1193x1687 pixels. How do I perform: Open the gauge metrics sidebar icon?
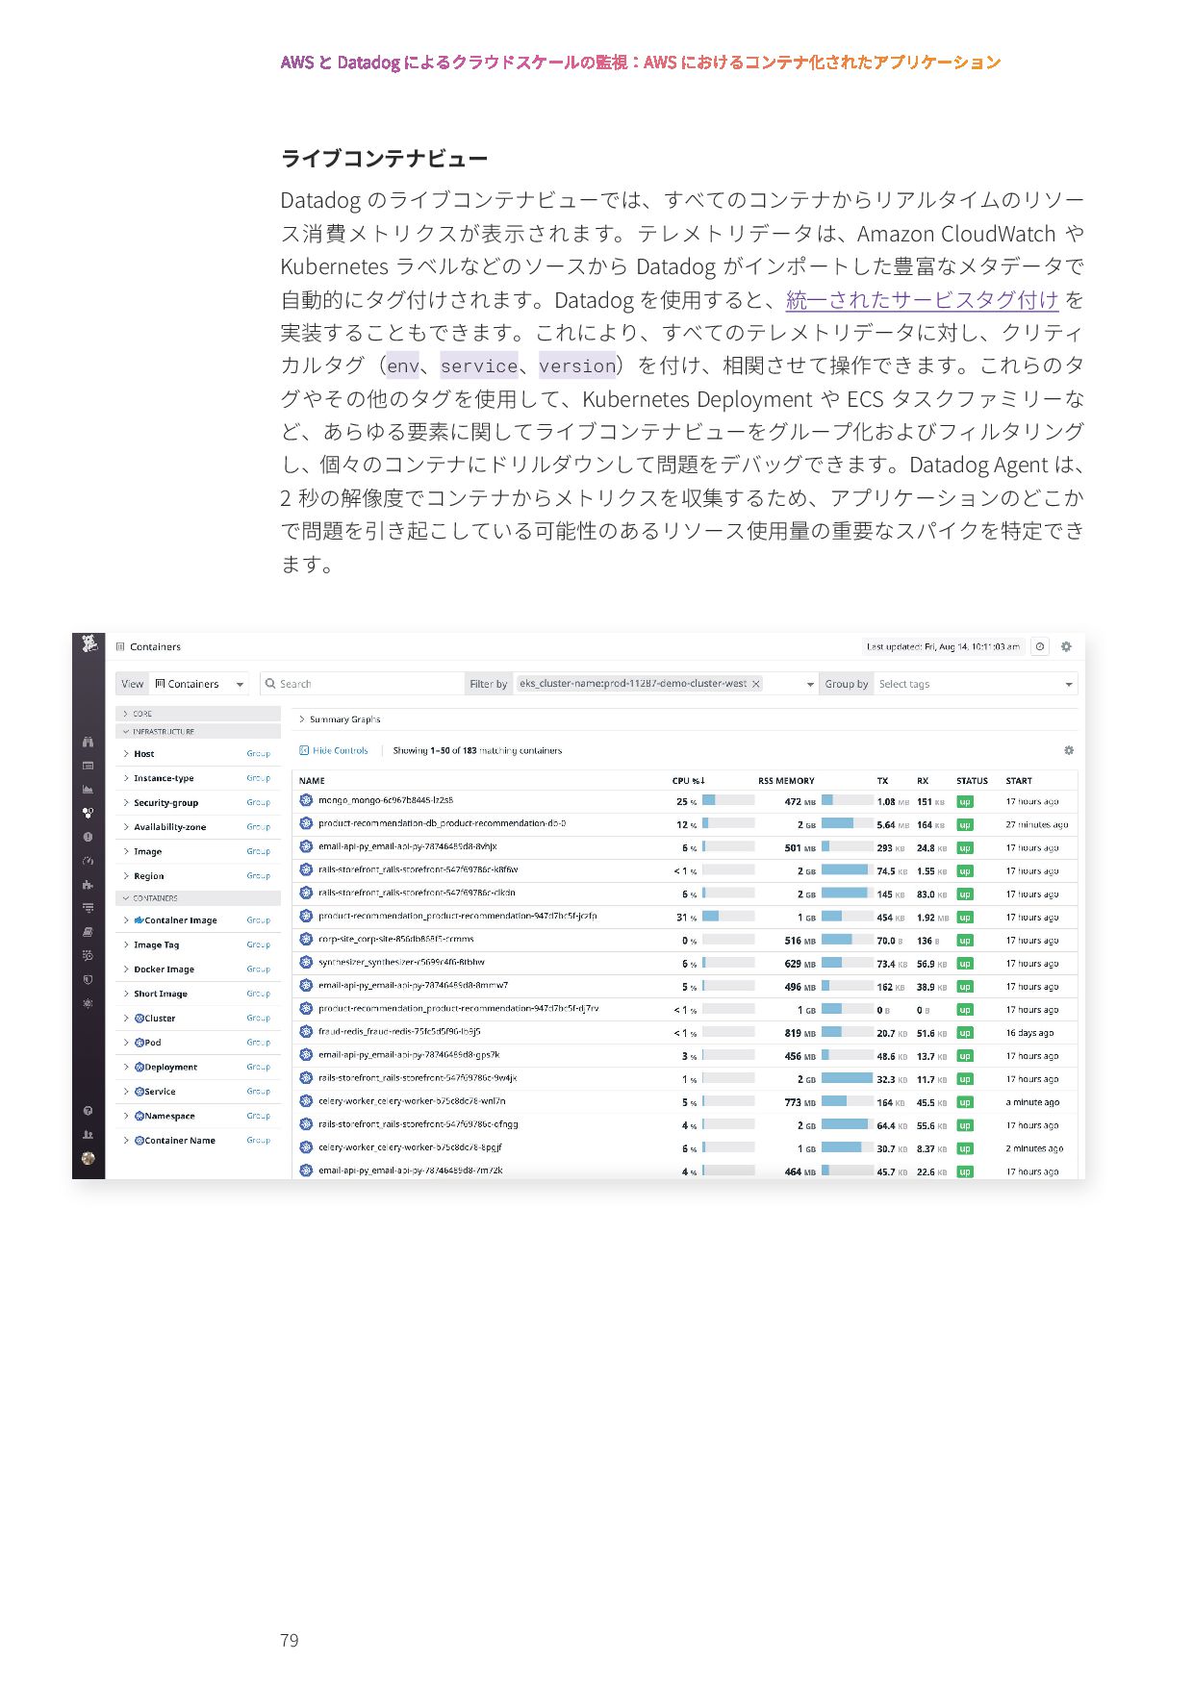click(88, 861)
